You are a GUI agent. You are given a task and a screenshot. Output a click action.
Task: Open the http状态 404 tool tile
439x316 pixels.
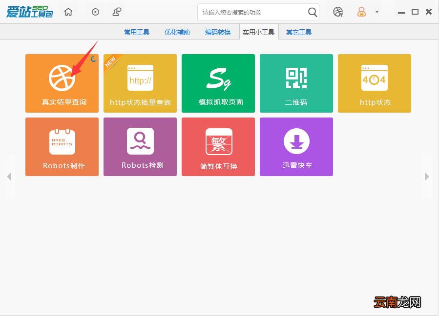(x=375, y=83)
